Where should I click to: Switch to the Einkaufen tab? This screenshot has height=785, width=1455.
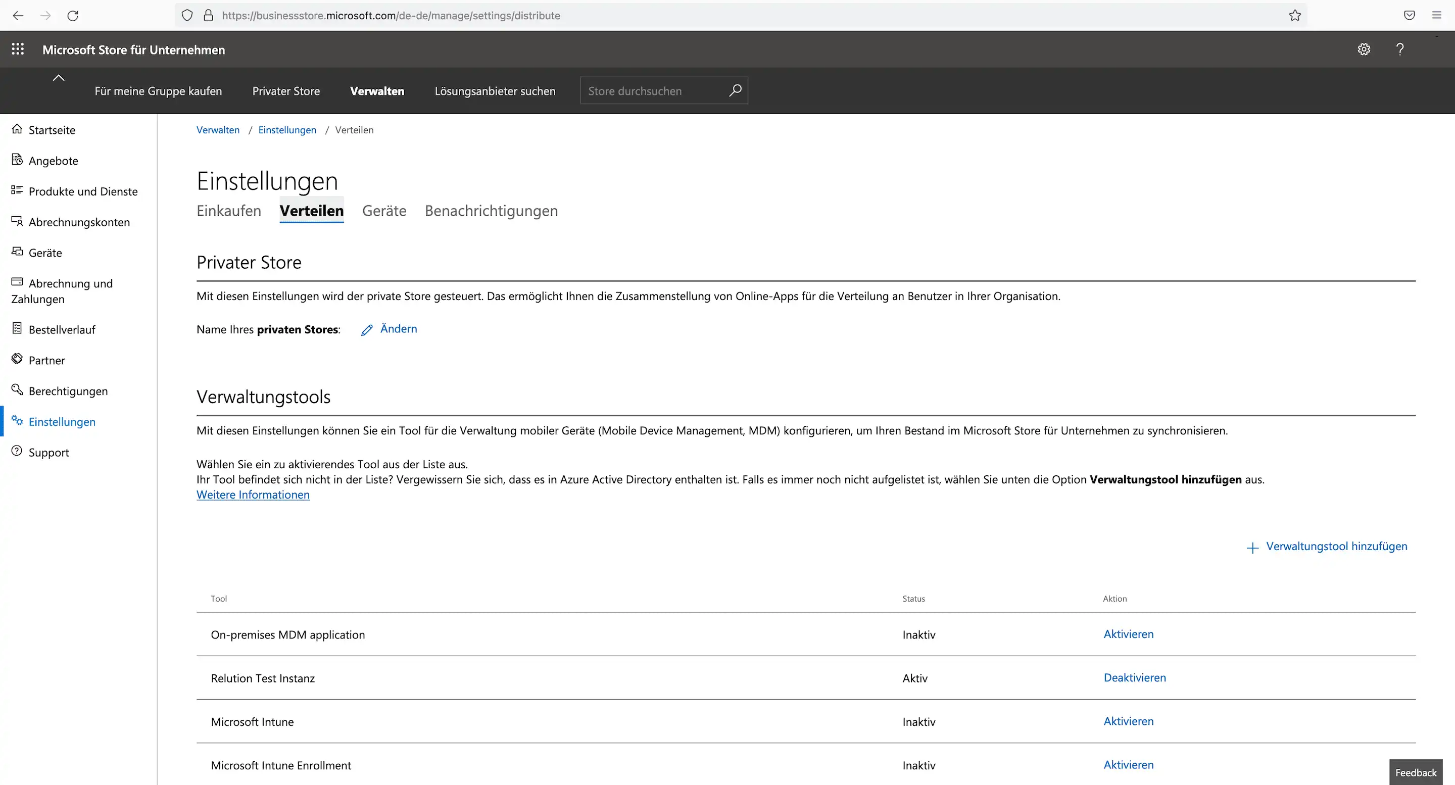pos(229,211)
